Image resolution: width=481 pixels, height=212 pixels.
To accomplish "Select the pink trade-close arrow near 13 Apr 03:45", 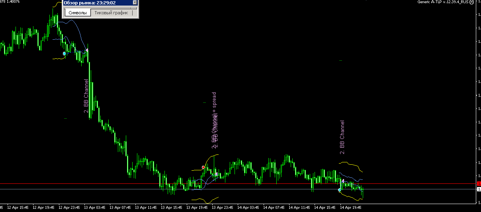I will [x=87, y=50].
